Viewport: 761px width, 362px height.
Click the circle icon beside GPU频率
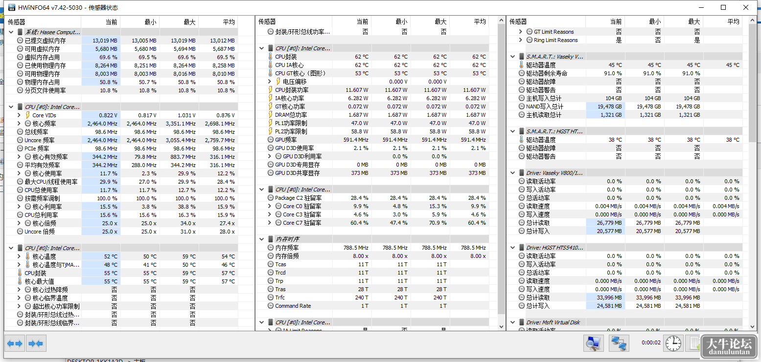point(271,140)
